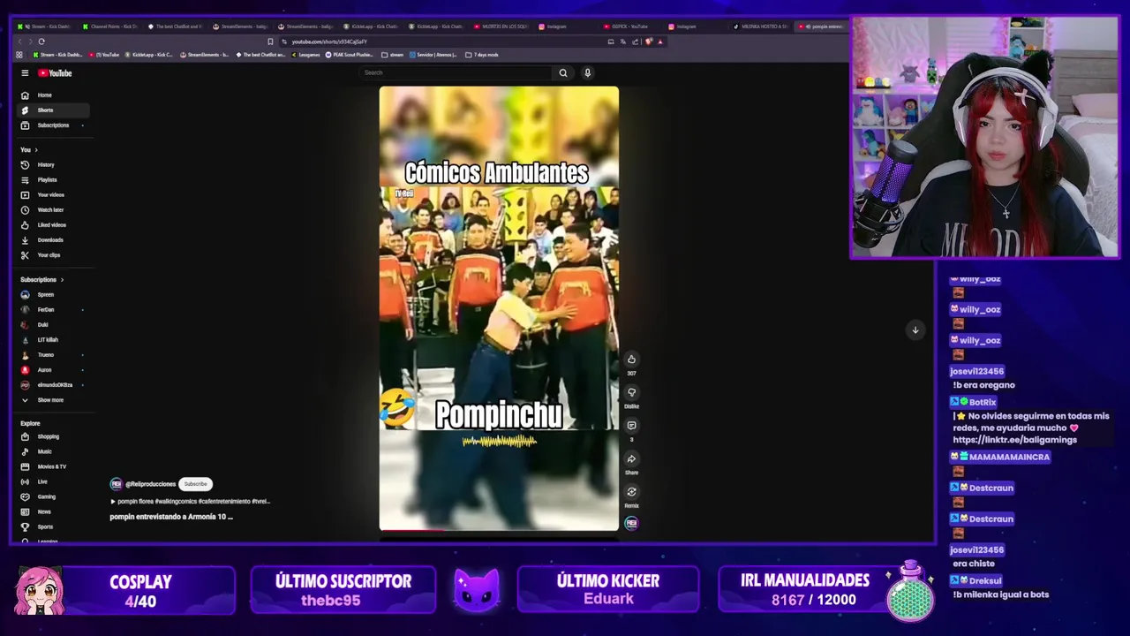Subscribe to @Reiiproducciones
Viewport: 1130px width, 636px height.
[196, 484]
